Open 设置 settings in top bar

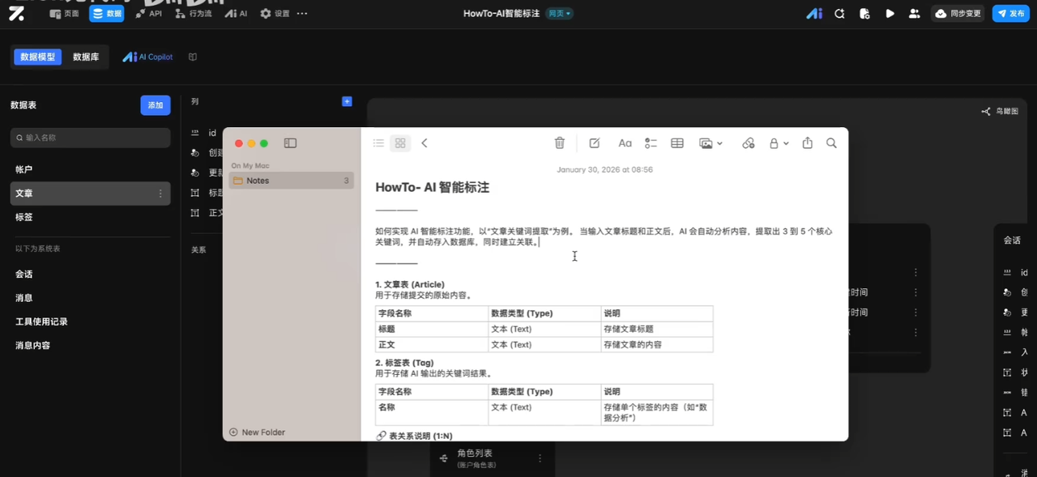[x=275, y=14]
